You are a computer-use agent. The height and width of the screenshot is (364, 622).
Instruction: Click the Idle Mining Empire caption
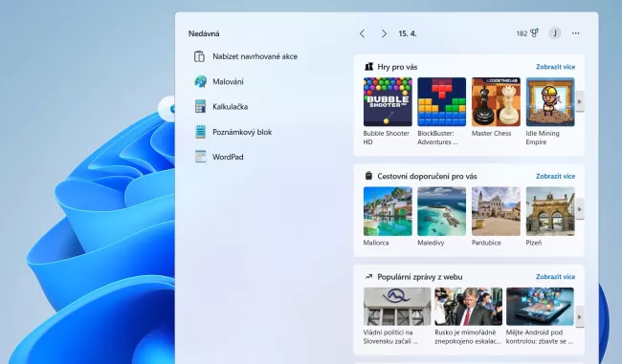coord(543,138)
